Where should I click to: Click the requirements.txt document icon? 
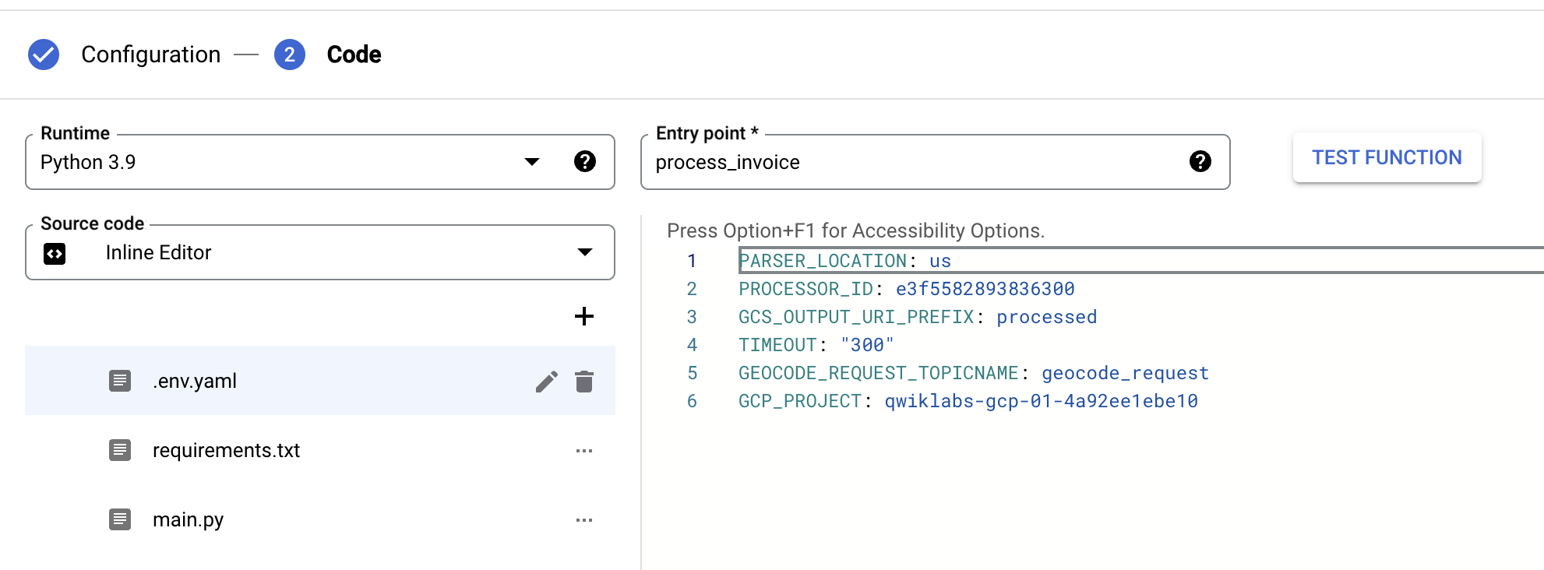120,450
